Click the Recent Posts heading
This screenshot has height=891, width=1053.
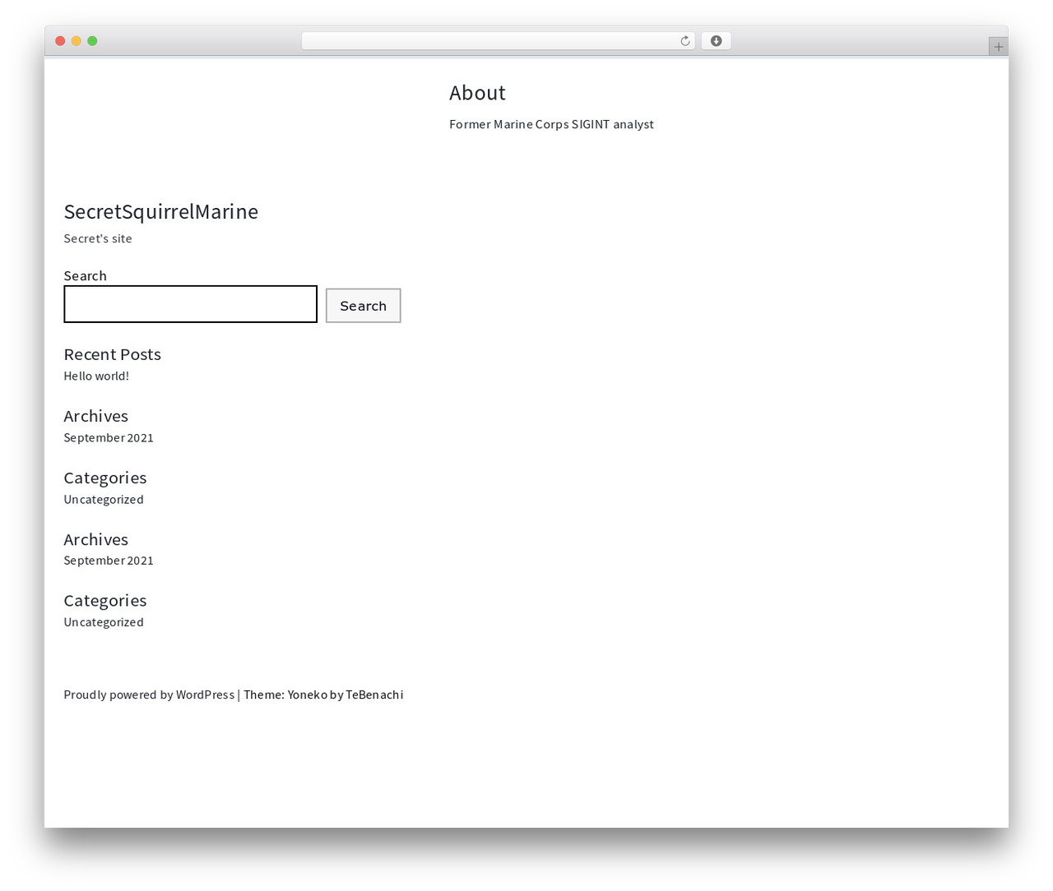pyautogui.click(x=113, y=354)
